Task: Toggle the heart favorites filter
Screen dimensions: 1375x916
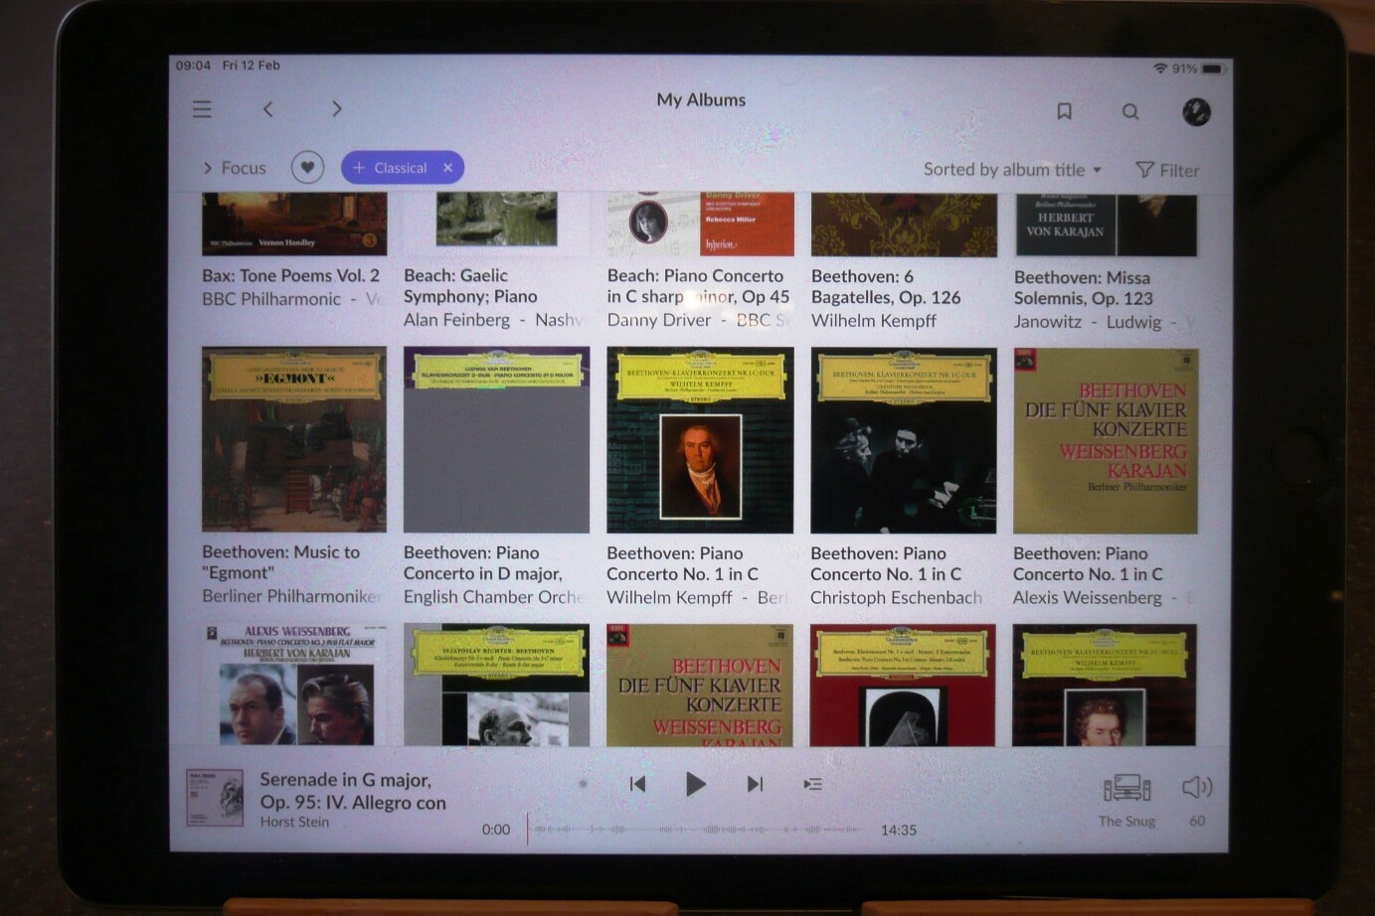Action: (307, 167)
